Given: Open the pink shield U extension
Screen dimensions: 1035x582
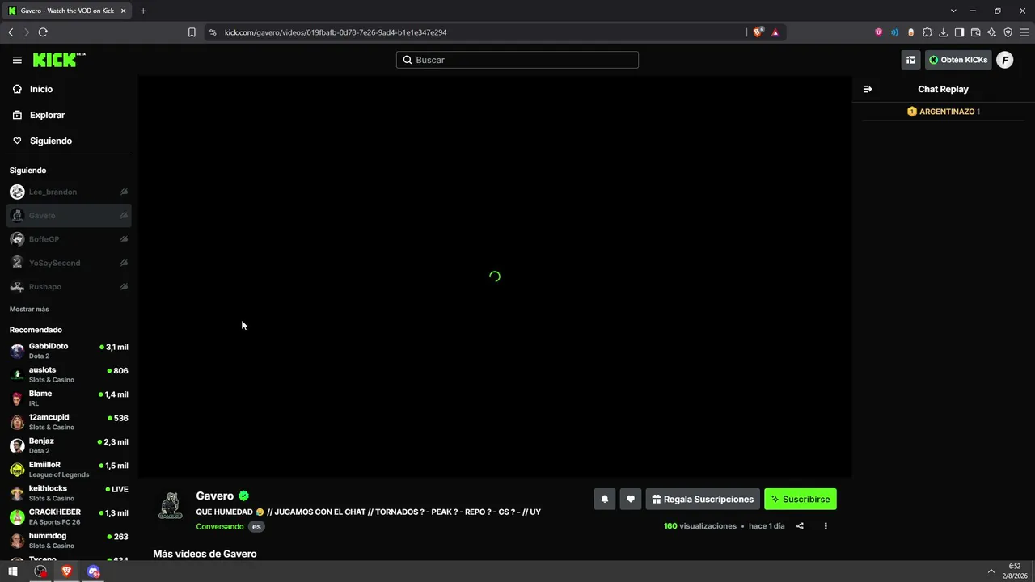Looking at the screenshot, I should click(879, 32).
